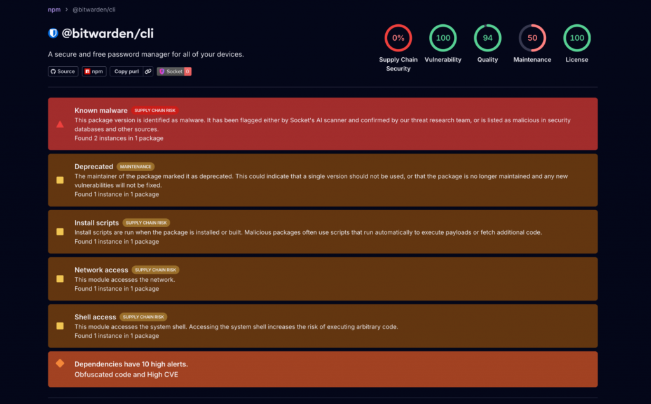This screenshot has height=404, width=651.
Task: Click the Bitwarden shield icon next to package name
Action: click(x=53, y=34)
